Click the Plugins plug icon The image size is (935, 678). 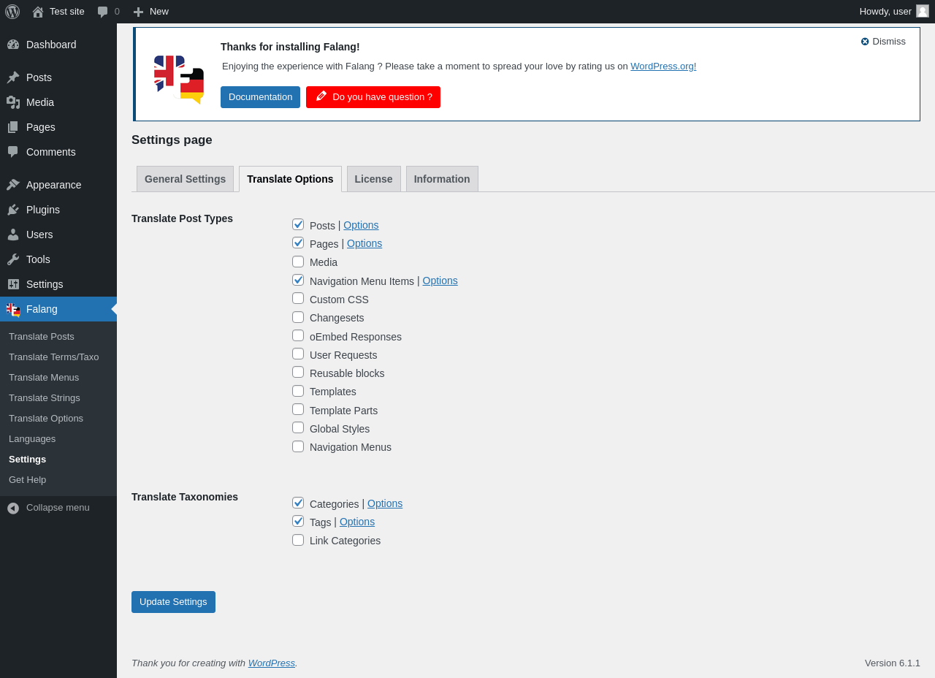point(13,210)
